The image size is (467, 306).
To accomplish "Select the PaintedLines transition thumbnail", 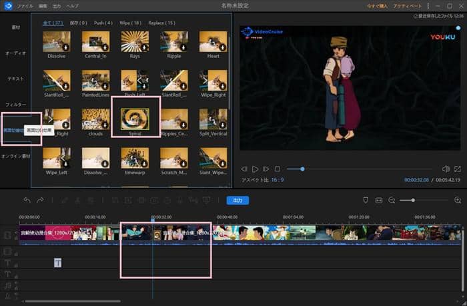I will (x=95, y=81).
